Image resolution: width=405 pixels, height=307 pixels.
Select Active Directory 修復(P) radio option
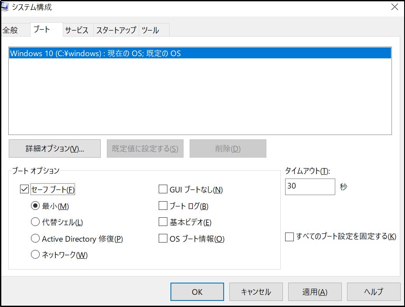[35, 238]
